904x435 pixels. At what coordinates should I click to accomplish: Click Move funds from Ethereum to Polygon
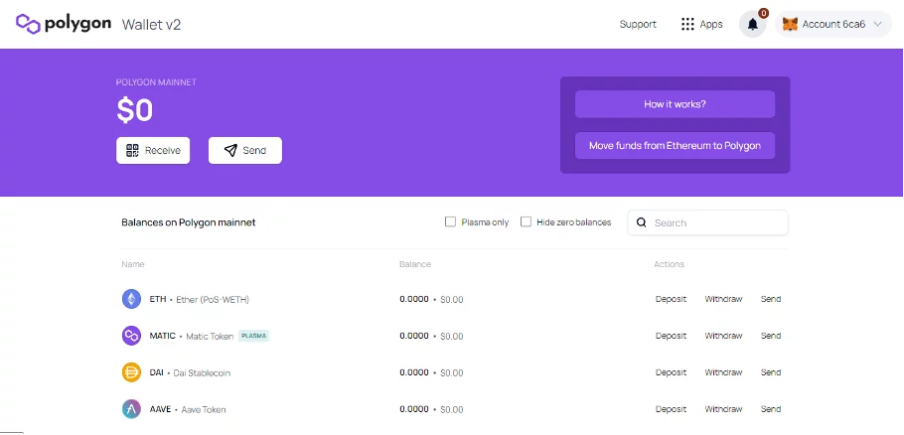click(676, 146)
